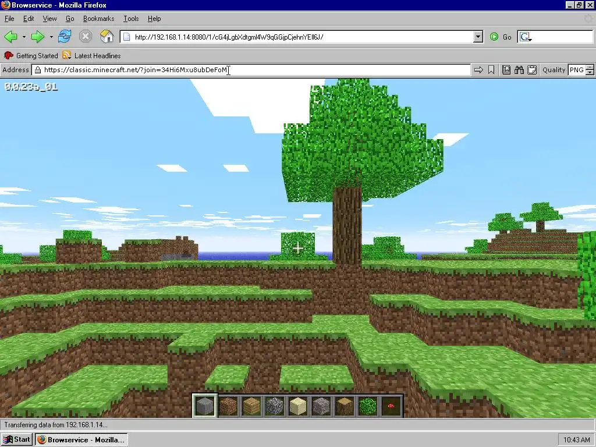Click the Go text button
This screenshot has width=596, height=447.
tap(507, 37)
